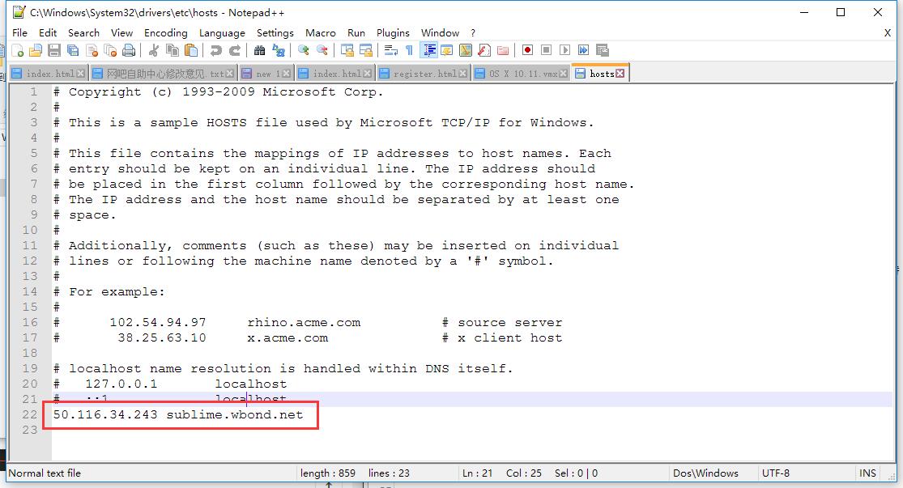Start macro recording with the red circle icon
This screenshot has width=903, height=488.
pyautogui.click(x=527, y=50)
